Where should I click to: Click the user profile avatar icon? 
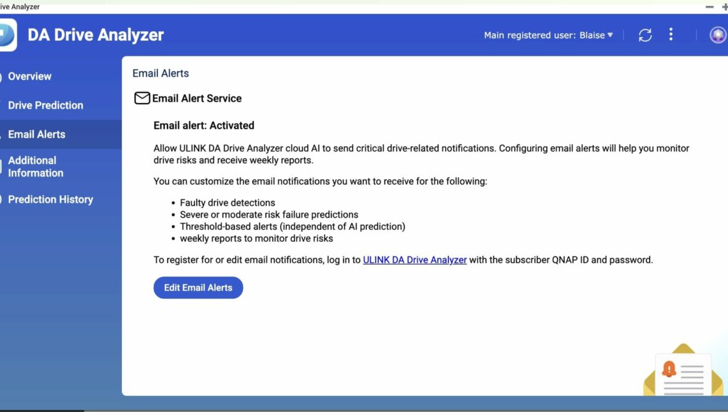[718, 35]
